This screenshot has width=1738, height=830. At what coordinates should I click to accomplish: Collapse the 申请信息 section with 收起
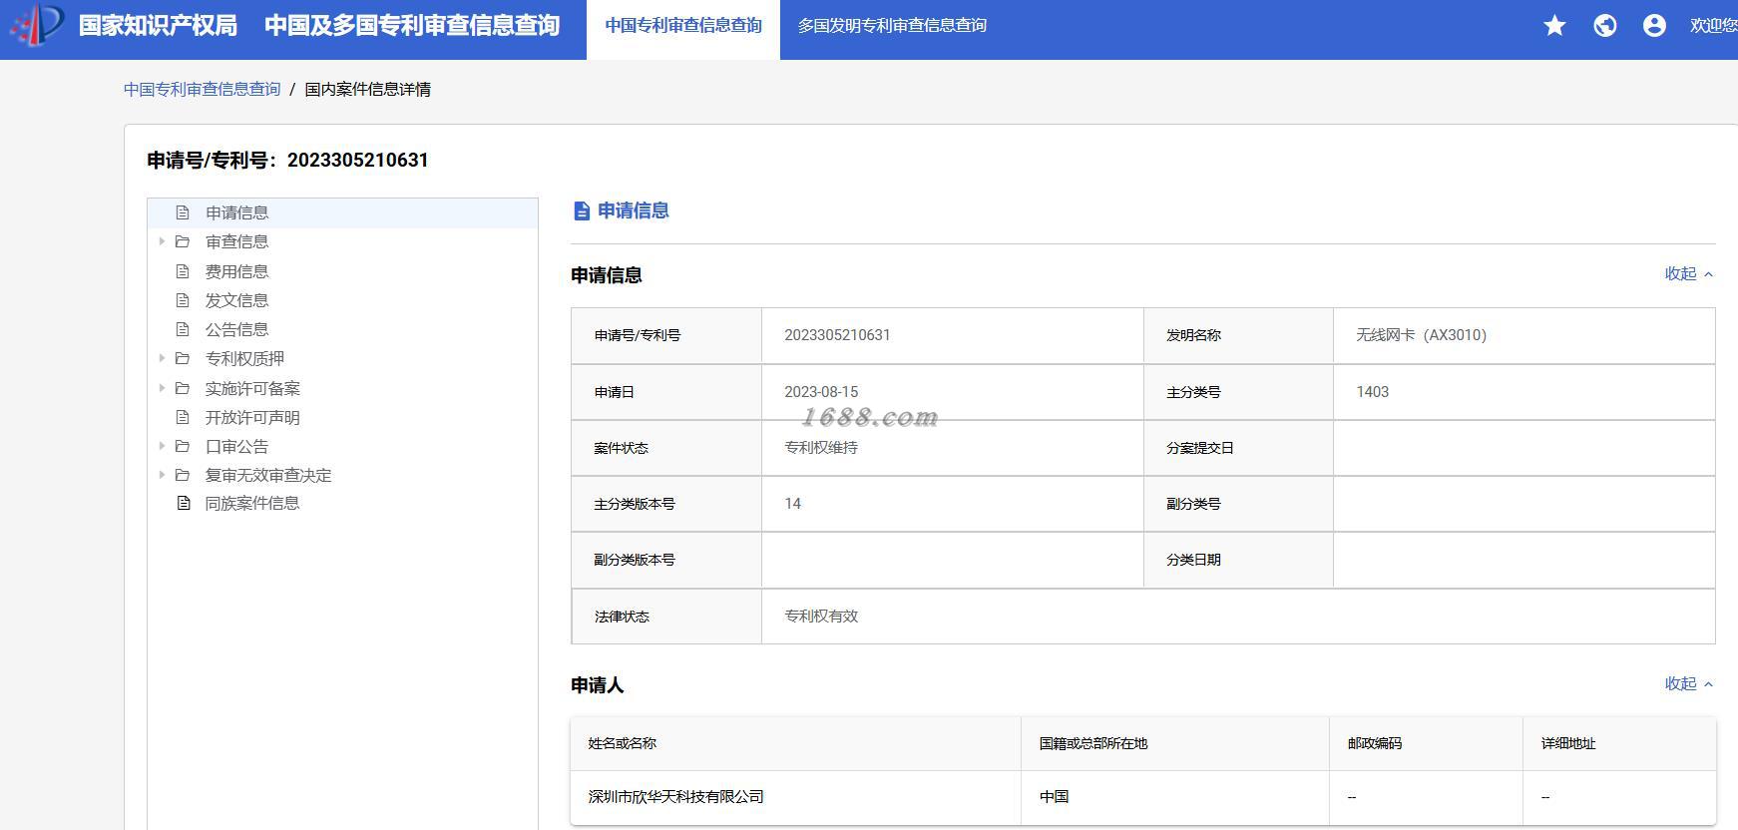coord(1689,273)
